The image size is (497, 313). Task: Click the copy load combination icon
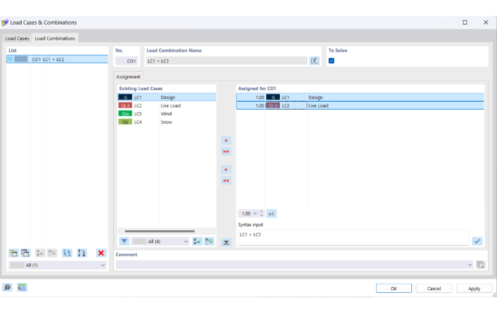coord(26,253)
